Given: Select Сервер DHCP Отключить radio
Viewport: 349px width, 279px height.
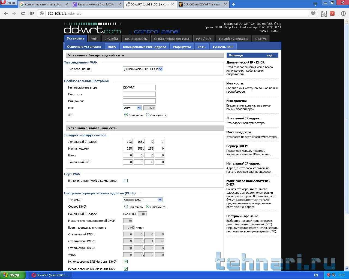Looking at the screenshot, I should (x=148, y=207).
